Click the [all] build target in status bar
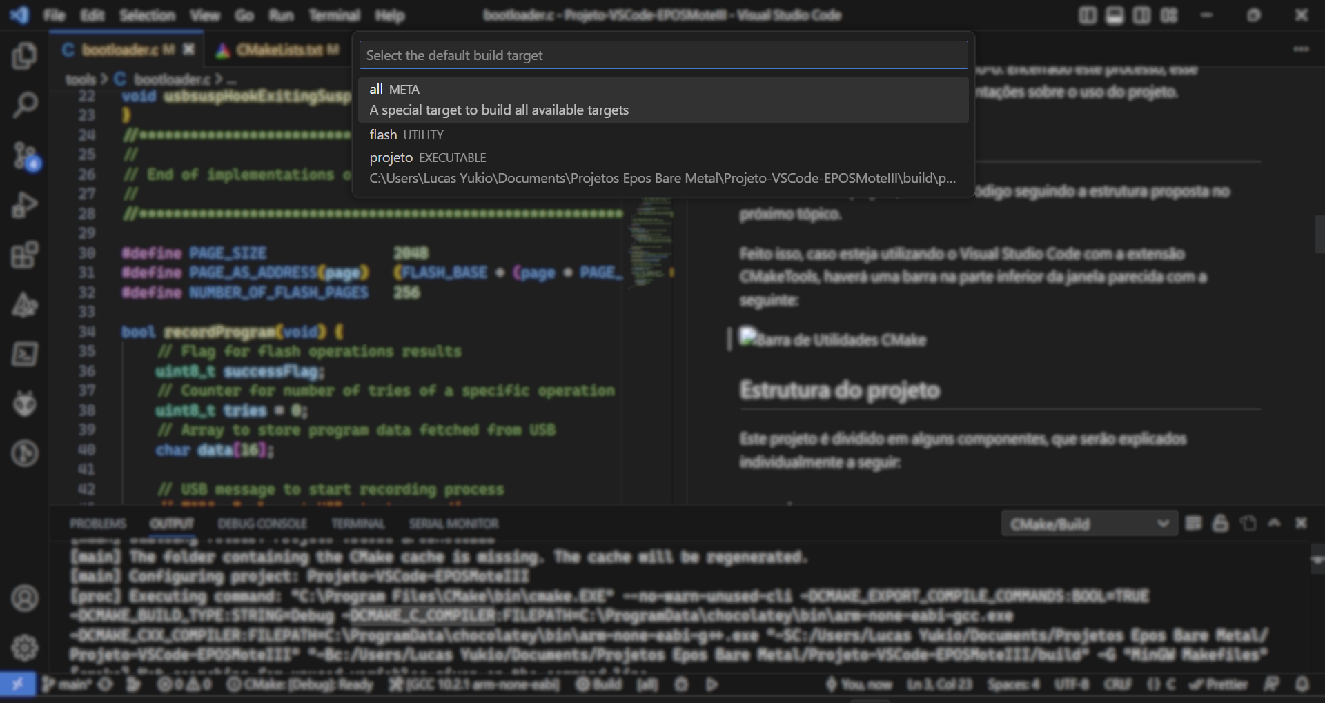 click(647, 684)
